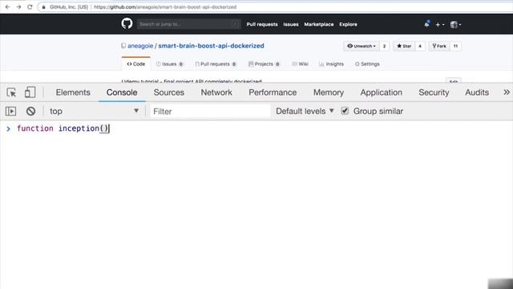Image resolution: width=513 pixels, height=289 pixels.
Task: Switch to the Elements tab
Action: click(73, 92)
